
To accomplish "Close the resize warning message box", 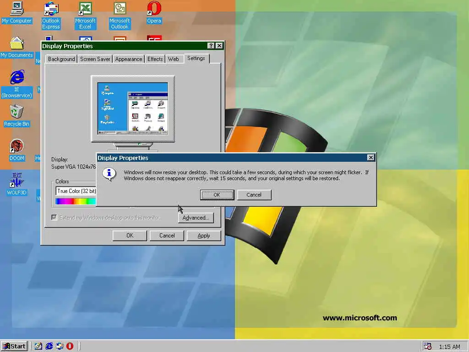I will [x=371, y=158].
